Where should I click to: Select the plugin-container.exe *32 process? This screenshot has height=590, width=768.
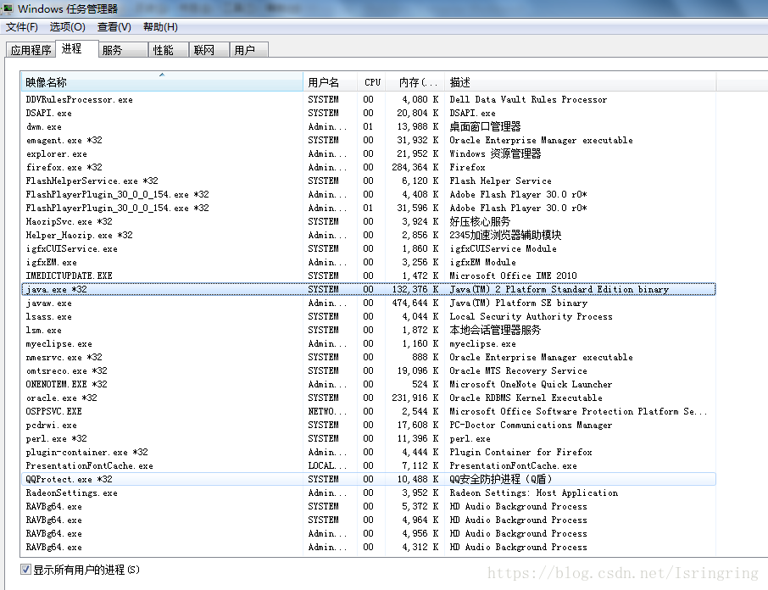click(369, 452)
